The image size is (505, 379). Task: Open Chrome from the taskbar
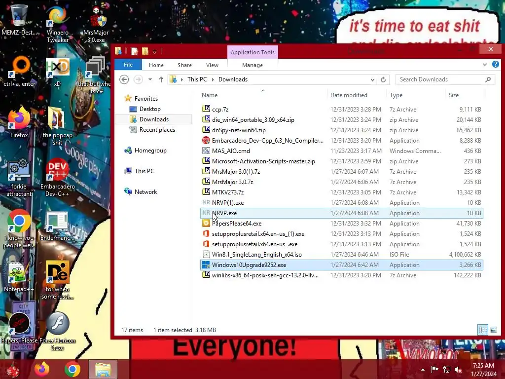point(72,369)
